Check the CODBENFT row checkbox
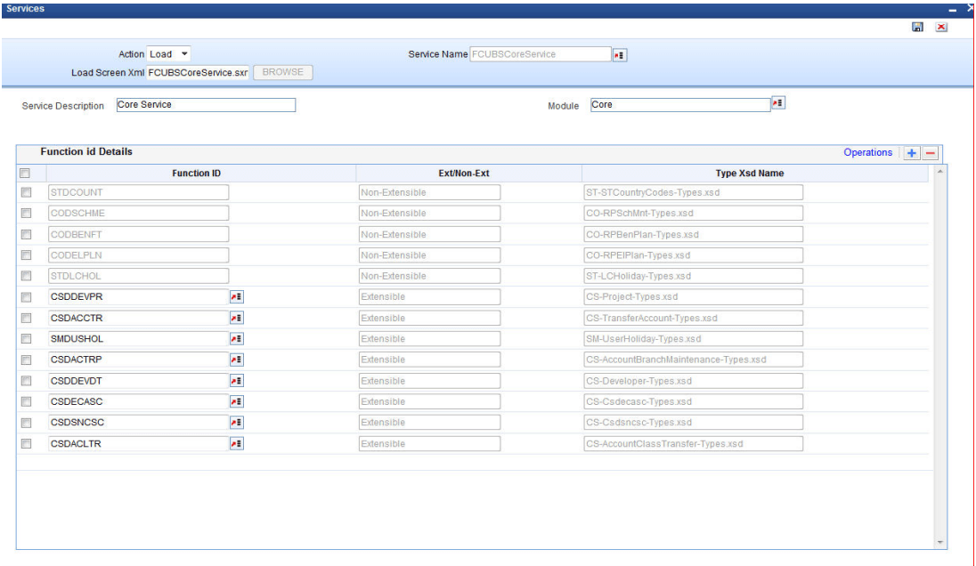Image resolution: width=976 pixels, height=566 pixels. click(26, 234)
